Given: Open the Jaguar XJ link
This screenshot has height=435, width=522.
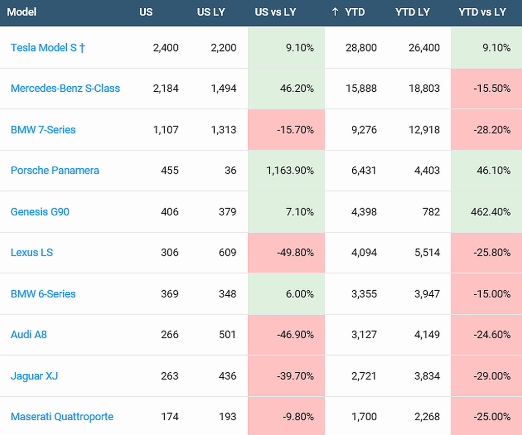Looking at the screenshot, I should coord(34,376).
